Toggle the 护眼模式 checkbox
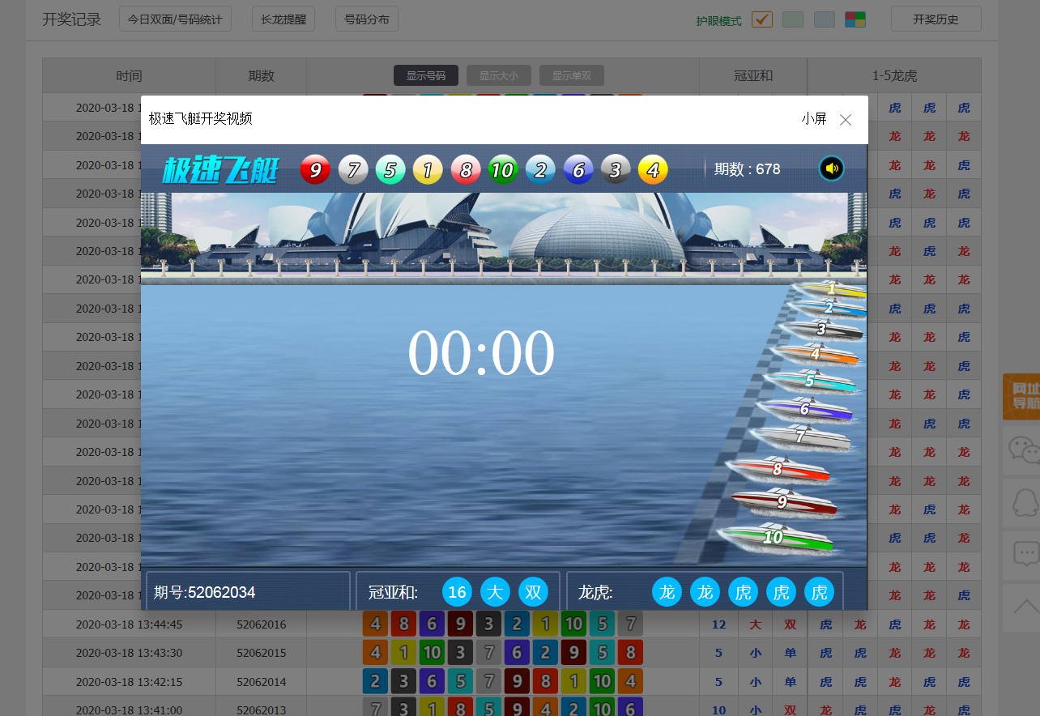This screenshot has width=1040, height=716. [761, 19]
